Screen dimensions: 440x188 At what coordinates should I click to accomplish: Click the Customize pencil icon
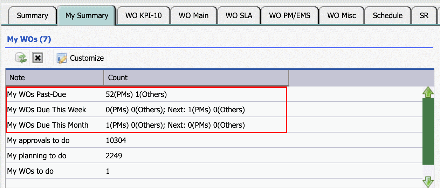[x=62, y=58]
